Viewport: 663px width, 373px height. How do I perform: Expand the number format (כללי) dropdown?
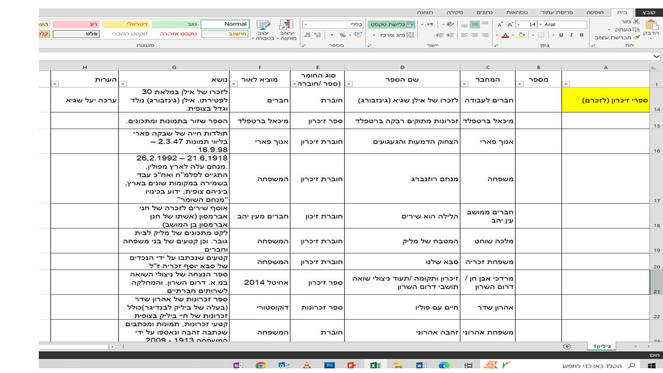tap(305, 24)
